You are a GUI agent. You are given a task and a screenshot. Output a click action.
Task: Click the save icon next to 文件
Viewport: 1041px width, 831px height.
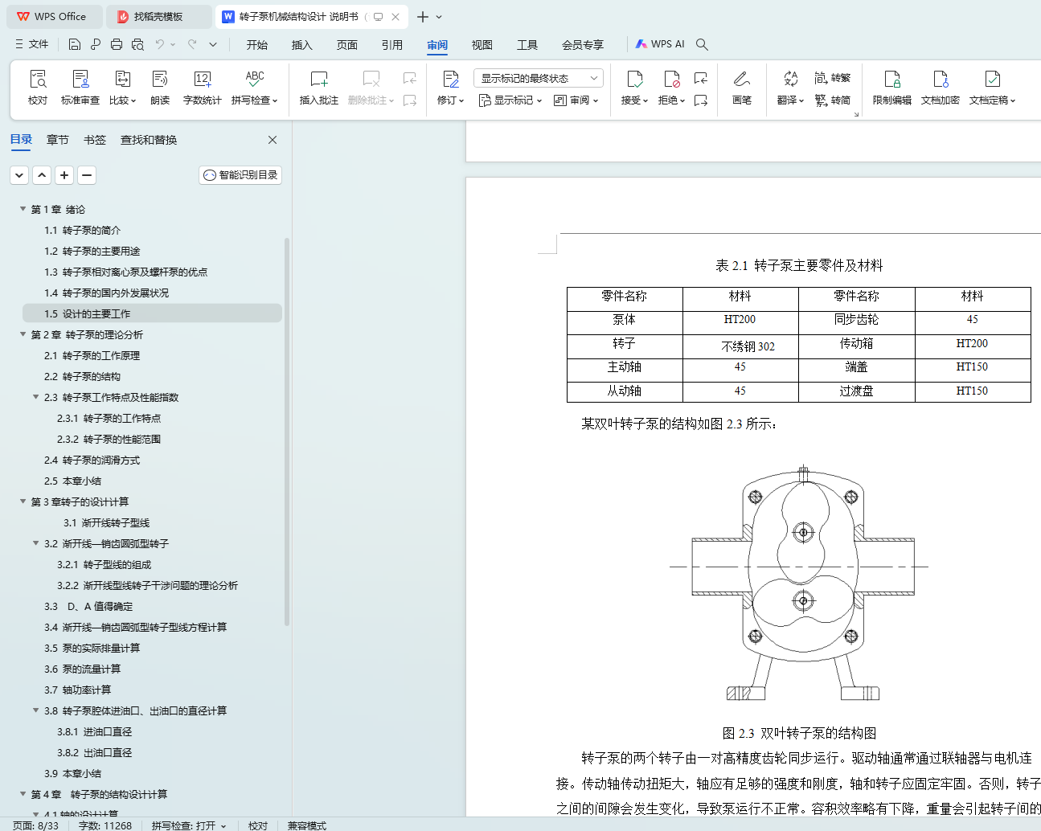[x=75, y=44]
